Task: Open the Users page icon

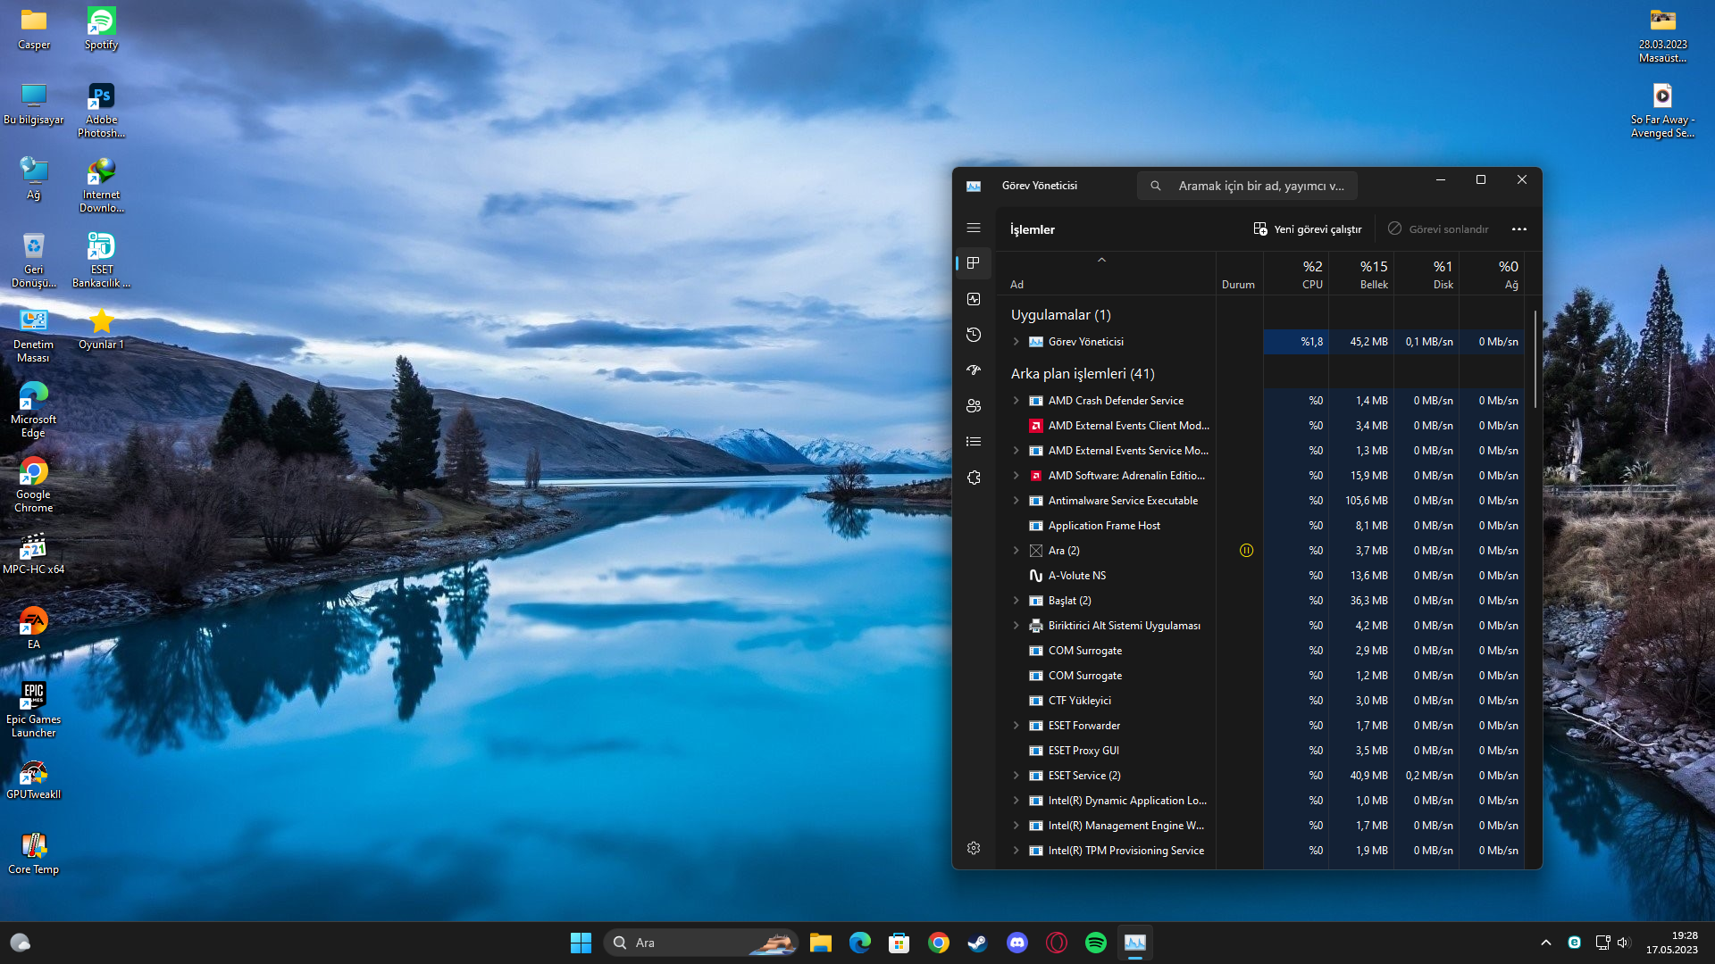Action: coord(974,405)
